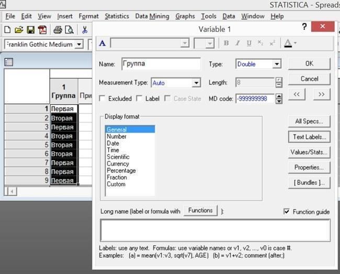Uncheck the Function guide checkbox
Viewport: 340px width, 274px height.
click(x=287, y=212)
